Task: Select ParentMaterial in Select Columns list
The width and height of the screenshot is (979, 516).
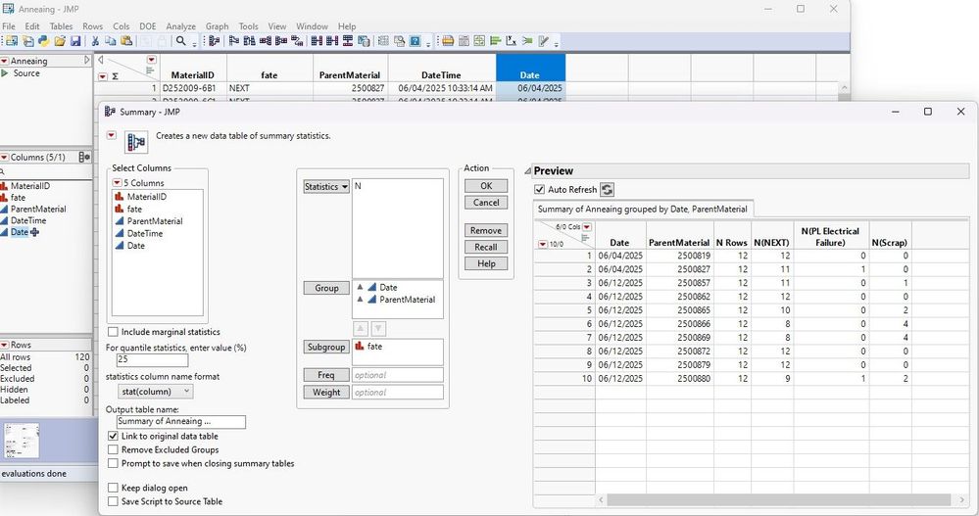Action: [155, 221]
